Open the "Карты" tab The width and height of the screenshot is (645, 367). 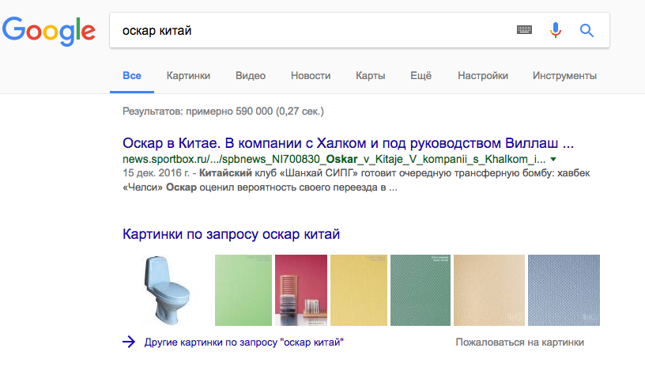(370, 76)
